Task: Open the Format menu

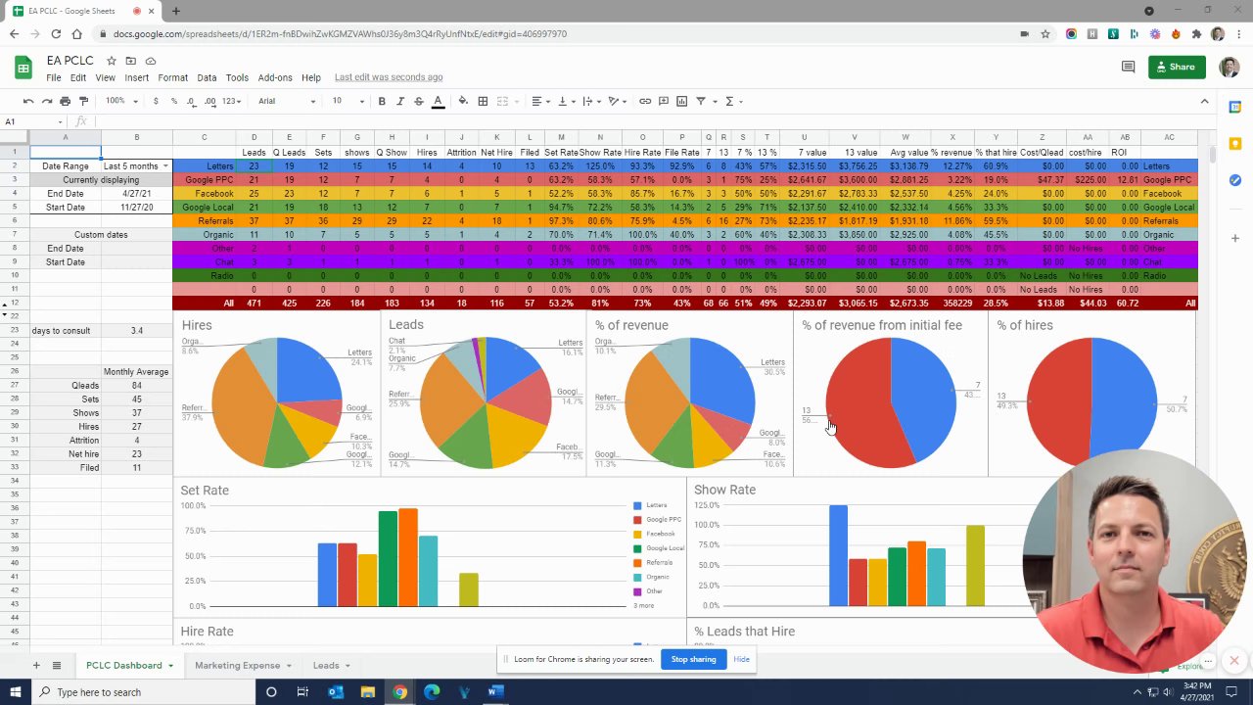Action: click(x=172, y=77)
